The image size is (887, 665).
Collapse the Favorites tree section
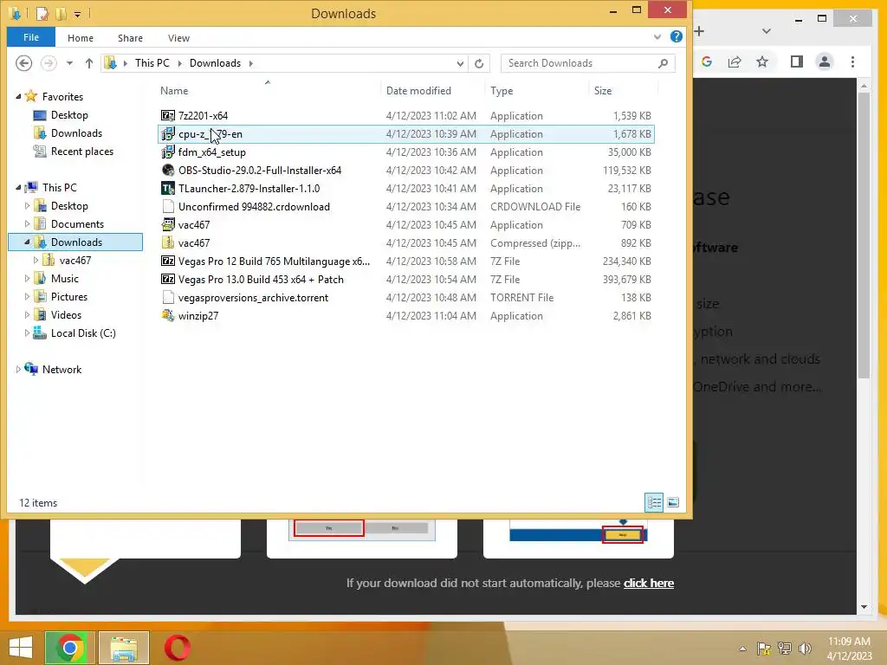point(18,97)
